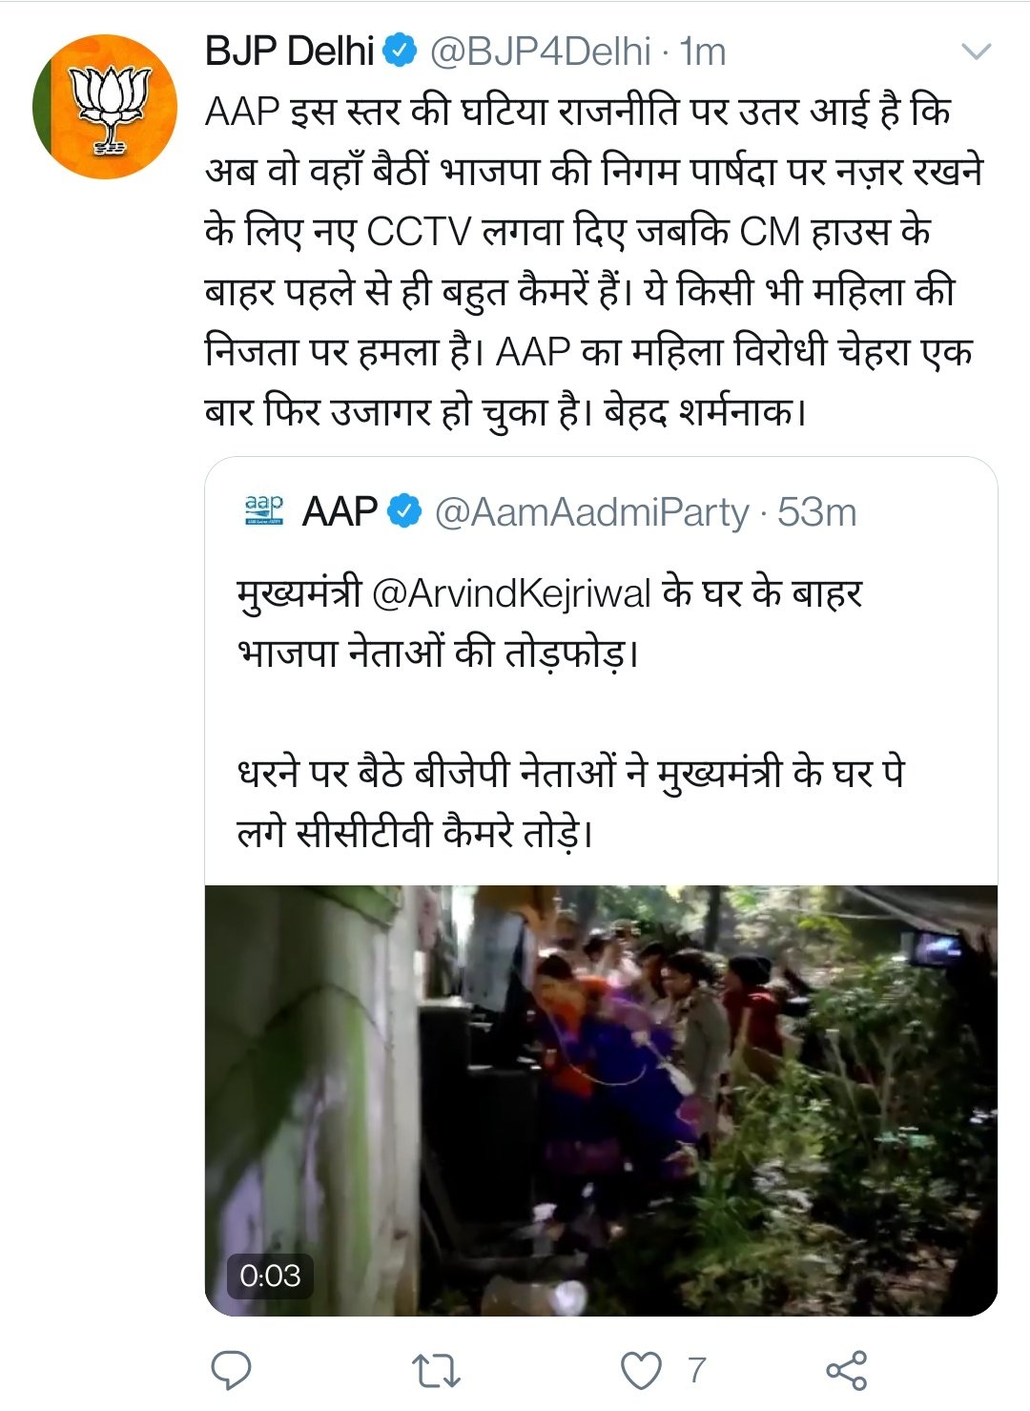Open the quoted tweet's 53m timestamp

(817, 512)
